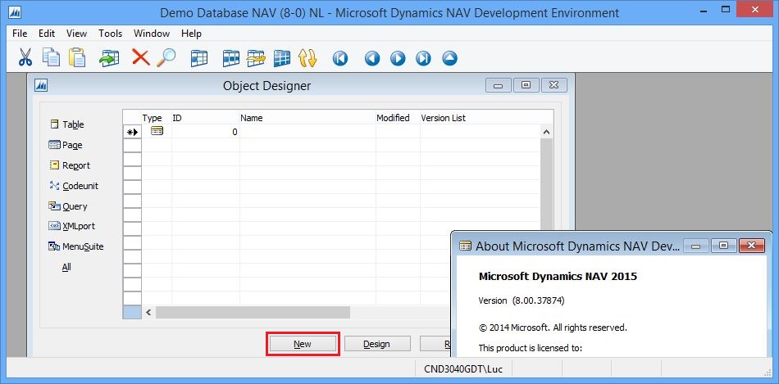Click the About window title bar icon

[x=465, y=246]
